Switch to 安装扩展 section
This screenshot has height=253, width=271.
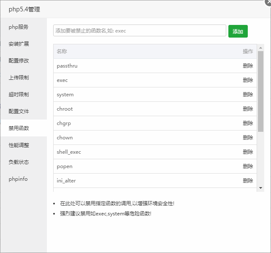tap(19, 44)
